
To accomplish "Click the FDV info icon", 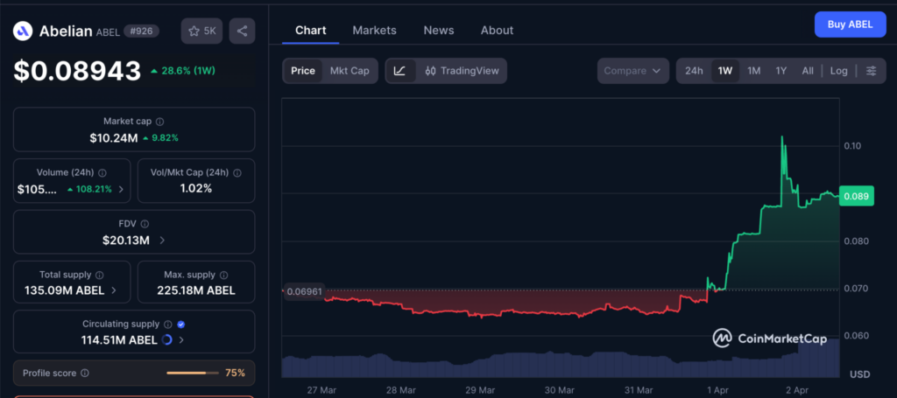I will [145, 224].
